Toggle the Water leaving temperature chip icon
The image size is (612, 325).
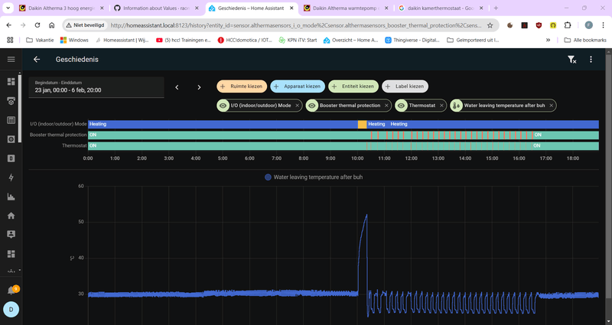point(456,106)
